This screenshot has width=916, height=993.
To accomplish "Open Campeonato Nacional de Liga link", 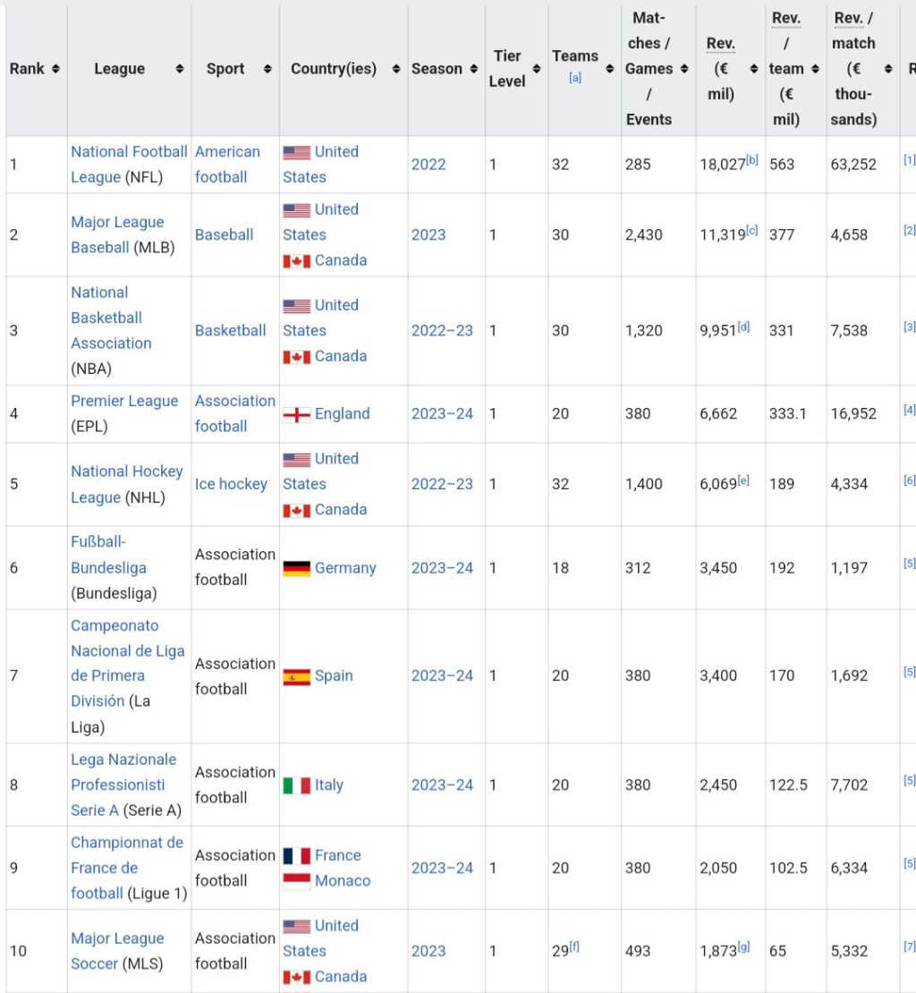I will click(x=127, y=664).
